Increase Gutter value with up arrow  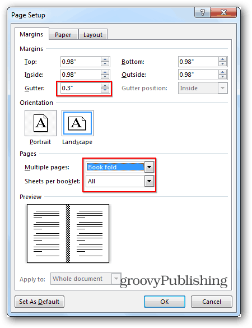[x=105, y=86]
